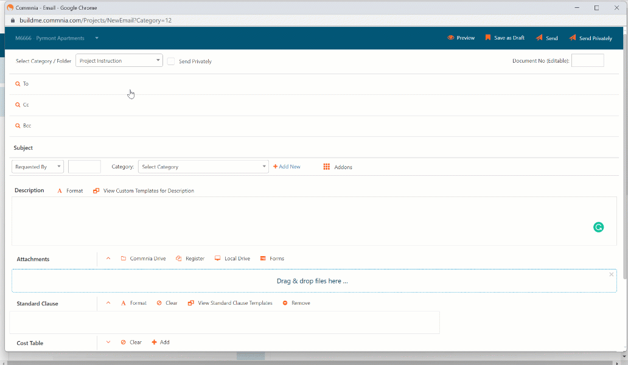This screenshot has width=628, height=365.
Task: Expand the Cost Table section chevron
Action: click(108, 342)
